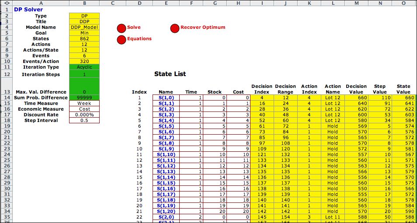Click the DP Solver title cell
Image resolution: width=417 pixels, height=223 pixels.
tap(41, 10)
